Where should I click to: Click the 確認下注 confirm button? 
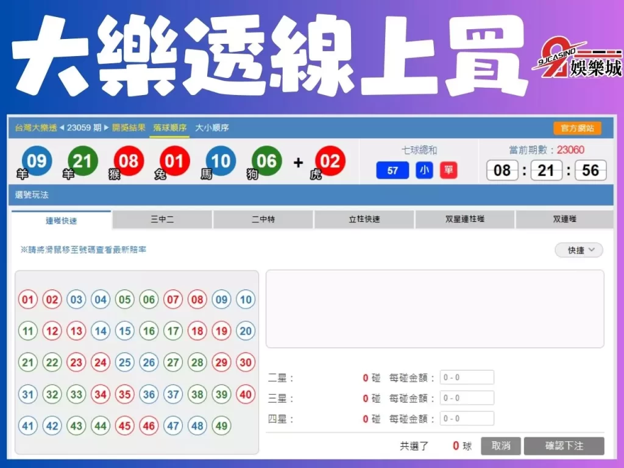click(564, 445)
